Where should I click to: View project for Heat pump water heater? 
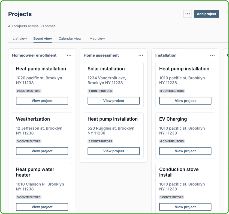[x=42, y=207]
